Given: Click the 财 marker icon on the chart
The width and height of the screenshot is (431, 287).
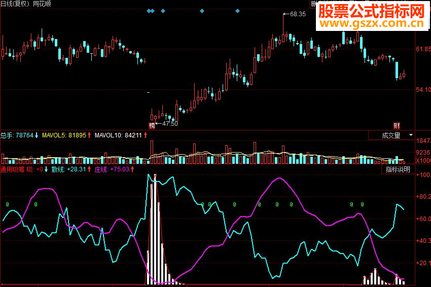Looking at the screenshot, I should click(397, 126).
